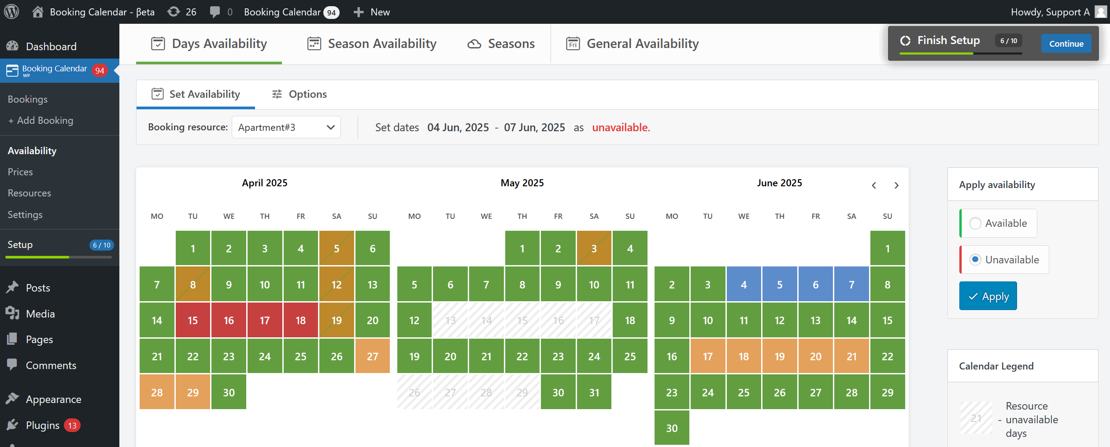1110x447 pixels.
Task: Click the Set Availability tab icon
Action: pos(158,94)
